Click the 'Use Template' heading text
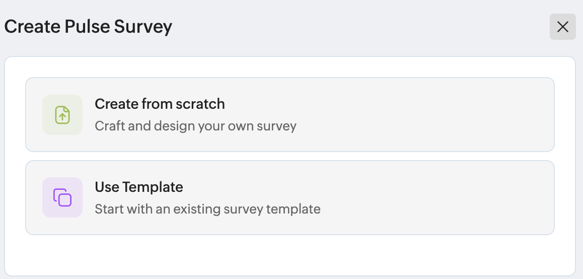583x279 pixels. point(139,187)
